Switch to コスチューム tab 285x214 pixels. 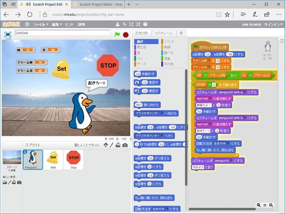[164, 33]
